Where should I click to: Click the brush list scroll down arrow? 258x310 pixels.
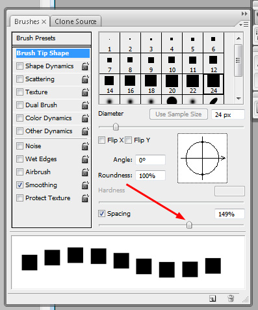tap(239, 99)
